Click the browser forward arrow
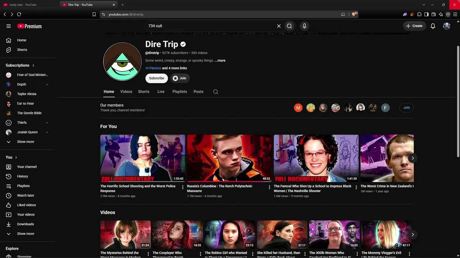The height and width of the screenshot is (258, 460). click(x=12, y=14)
